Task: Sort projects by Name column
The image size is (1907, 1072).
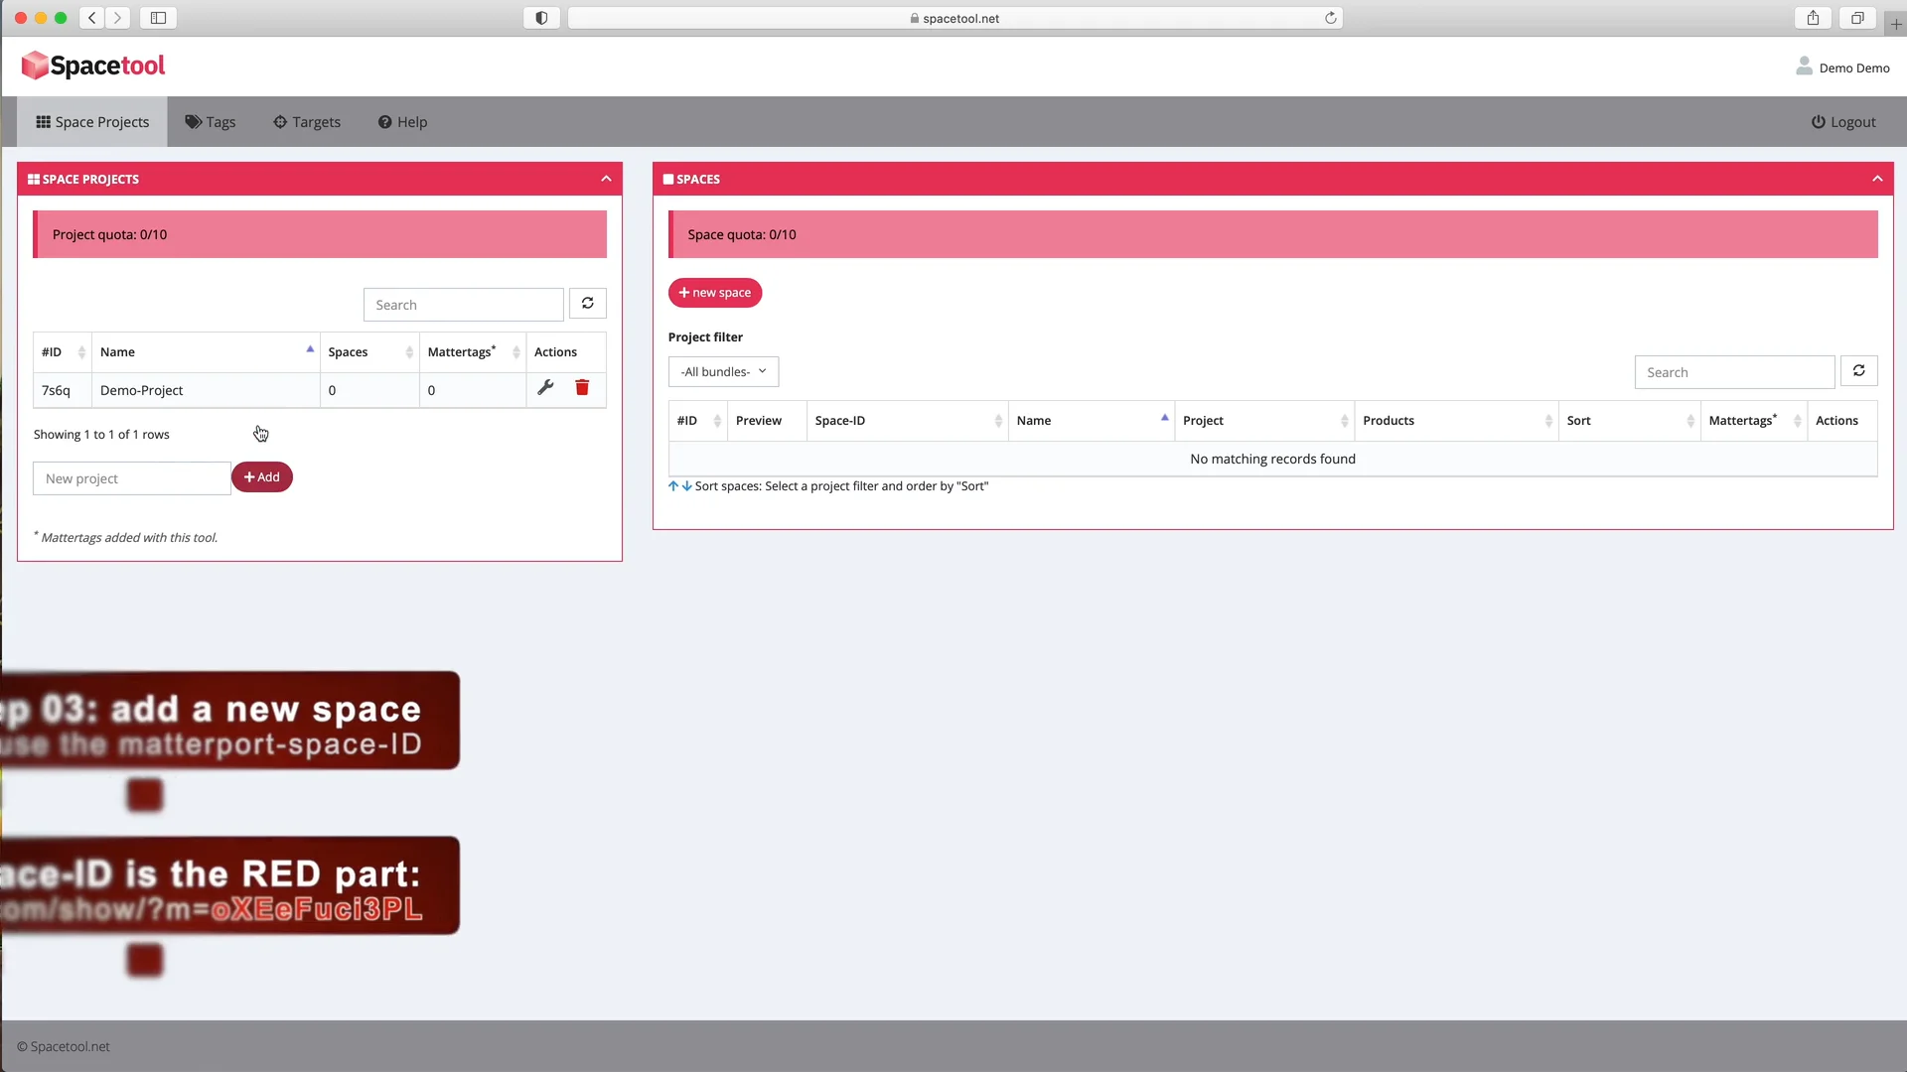Action: click(x=206, y=352)
